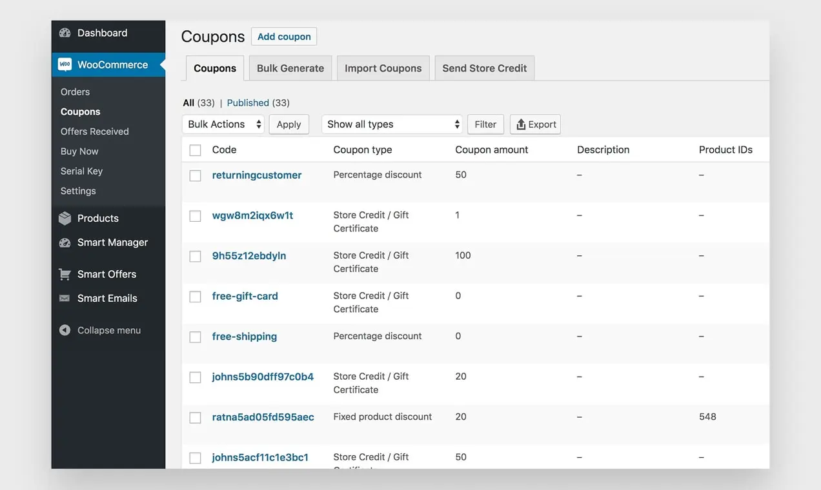Click the Code column header
821x490 pixels.
click(x=224, y=150)
